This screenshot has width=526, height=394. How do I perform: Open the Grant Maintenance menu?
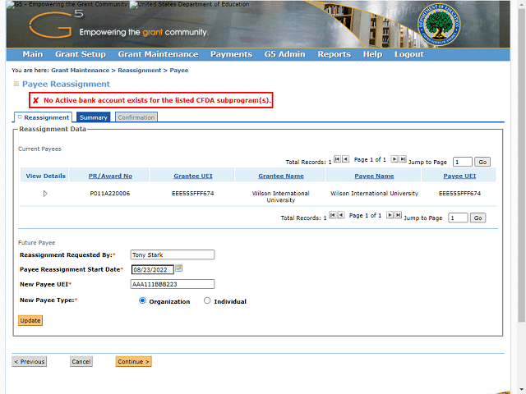point(158,54)
